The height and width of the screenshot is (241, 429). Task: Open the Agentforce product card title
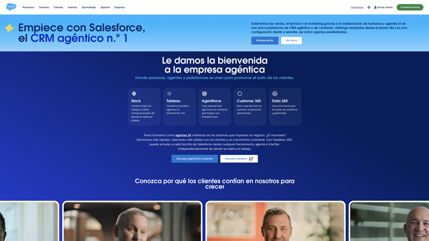click(211, 101)
